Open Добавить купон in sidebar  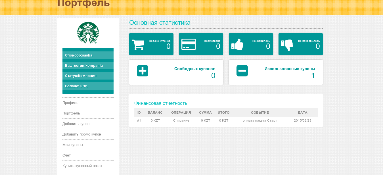coord(76,124)
